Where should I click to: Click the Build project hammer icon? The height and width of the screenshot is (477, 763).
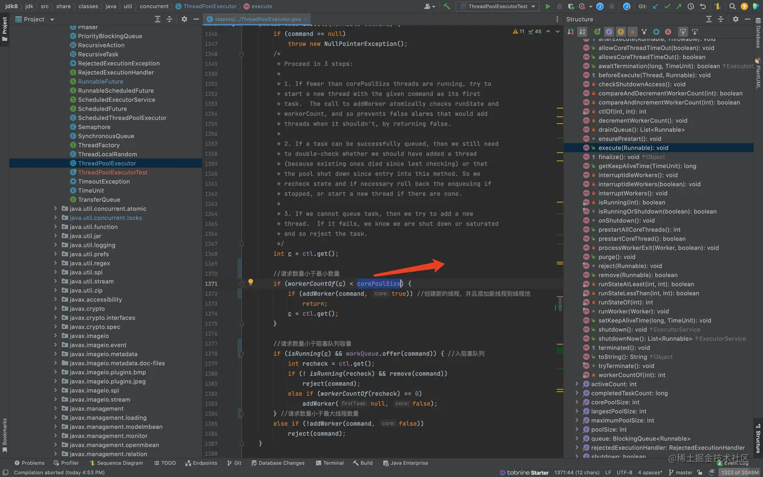tap(447, 6)
